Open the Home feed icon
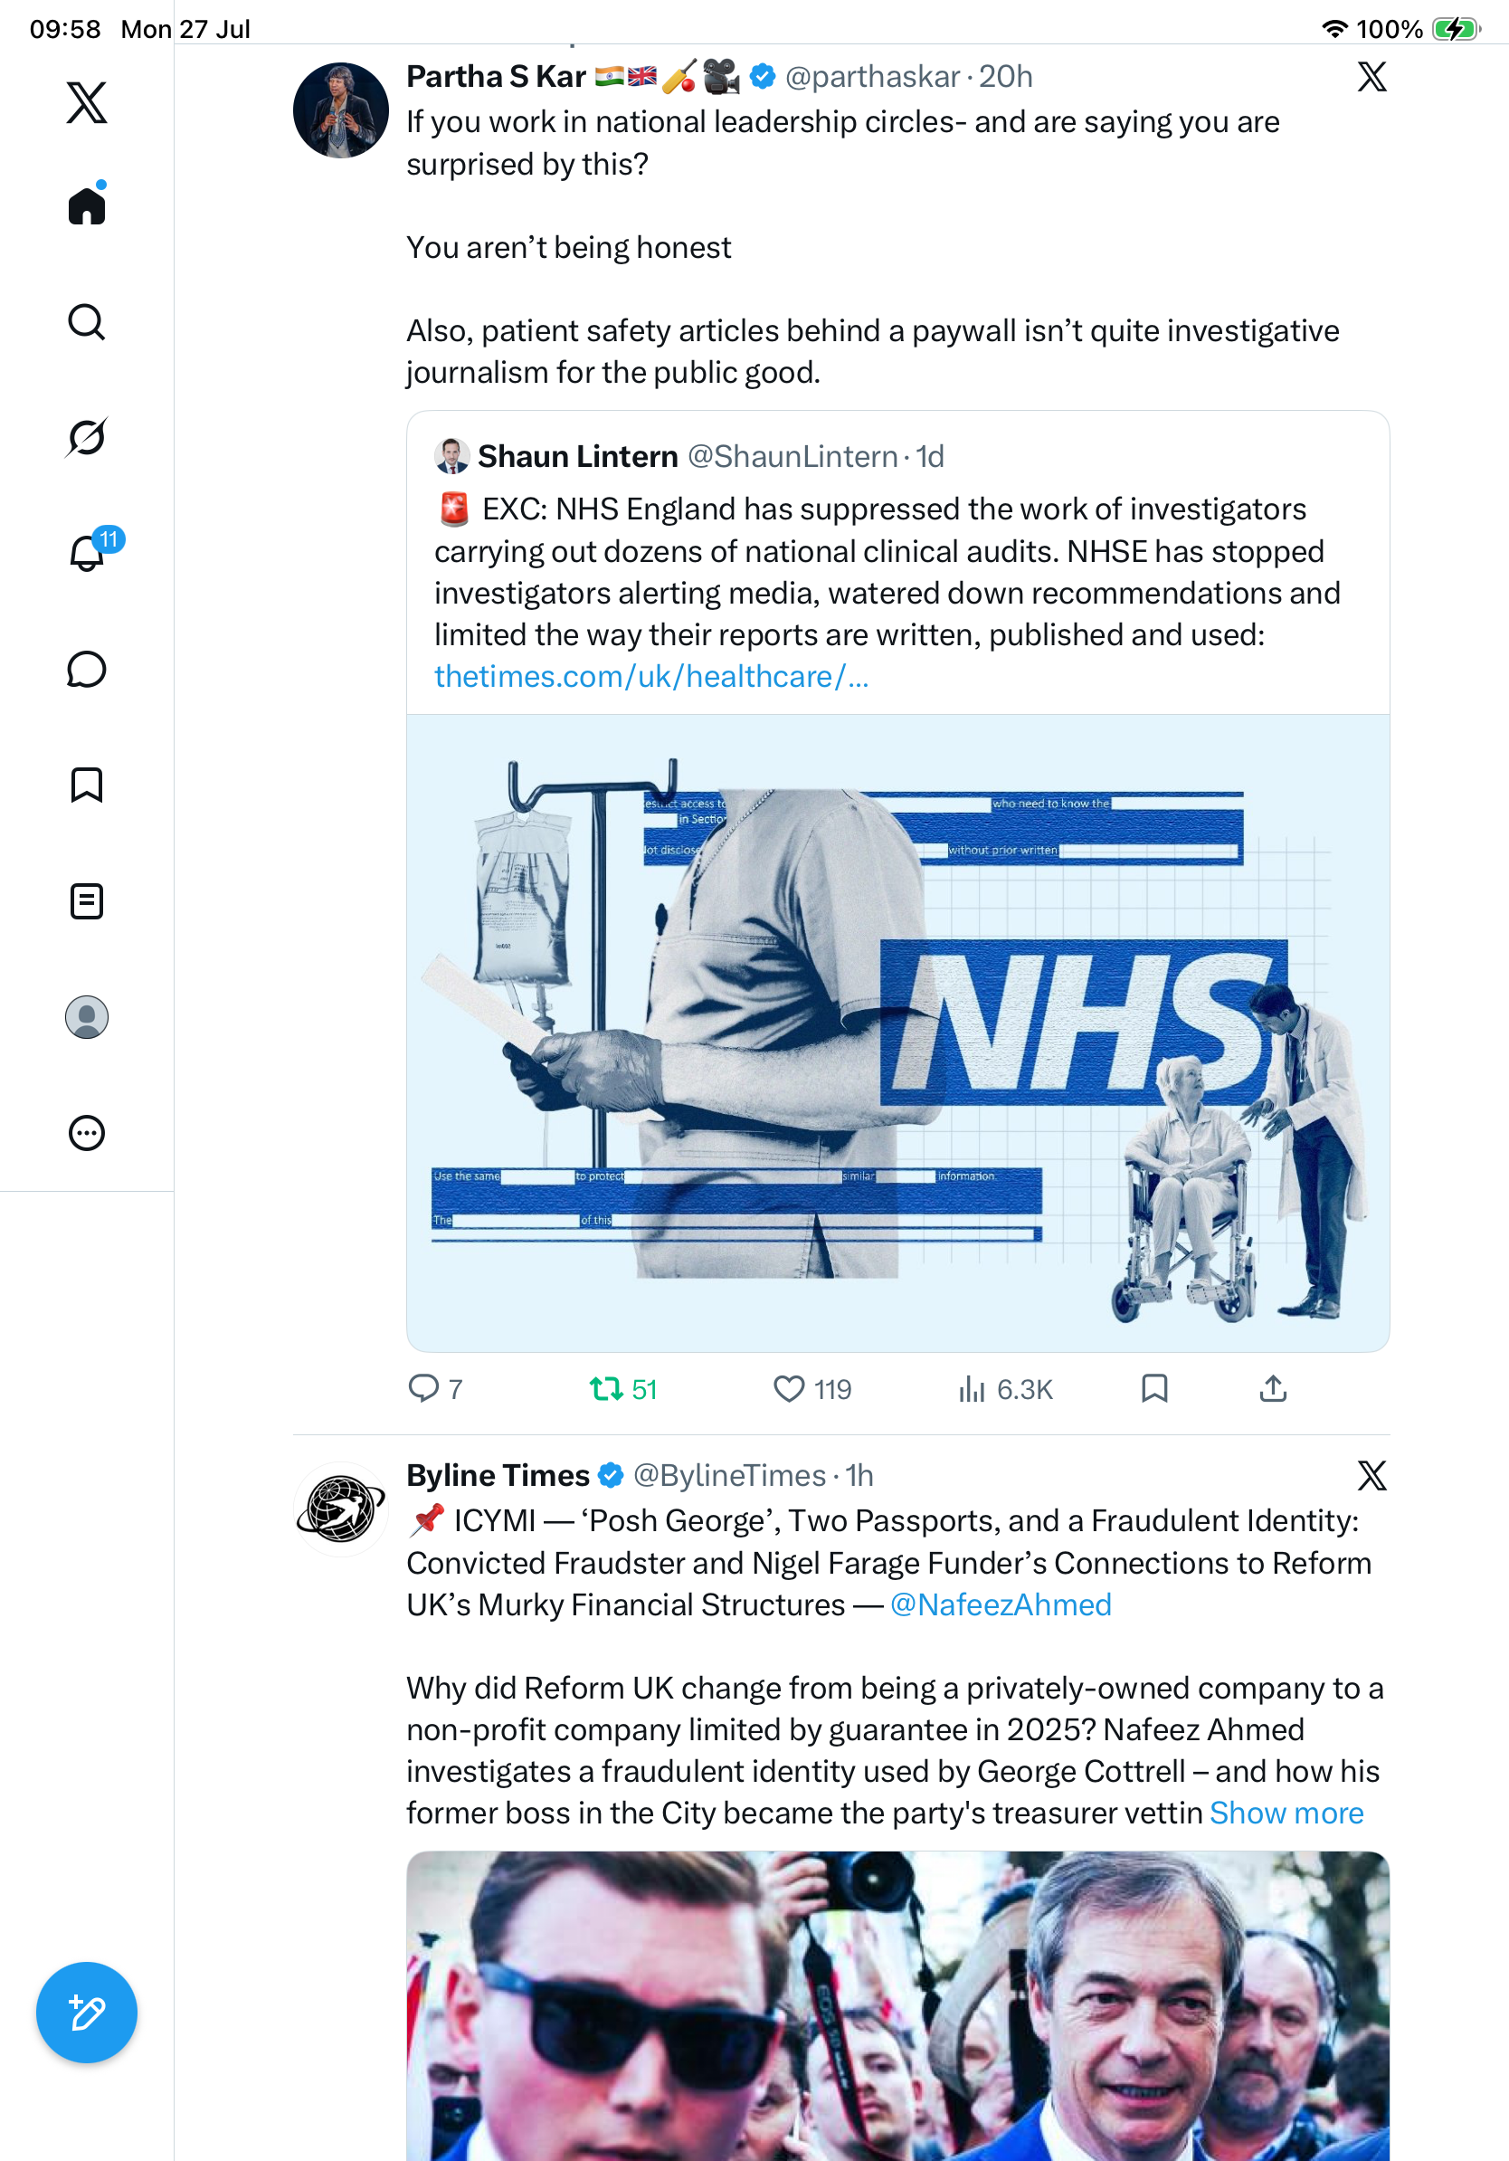 (x=87, y=205)
